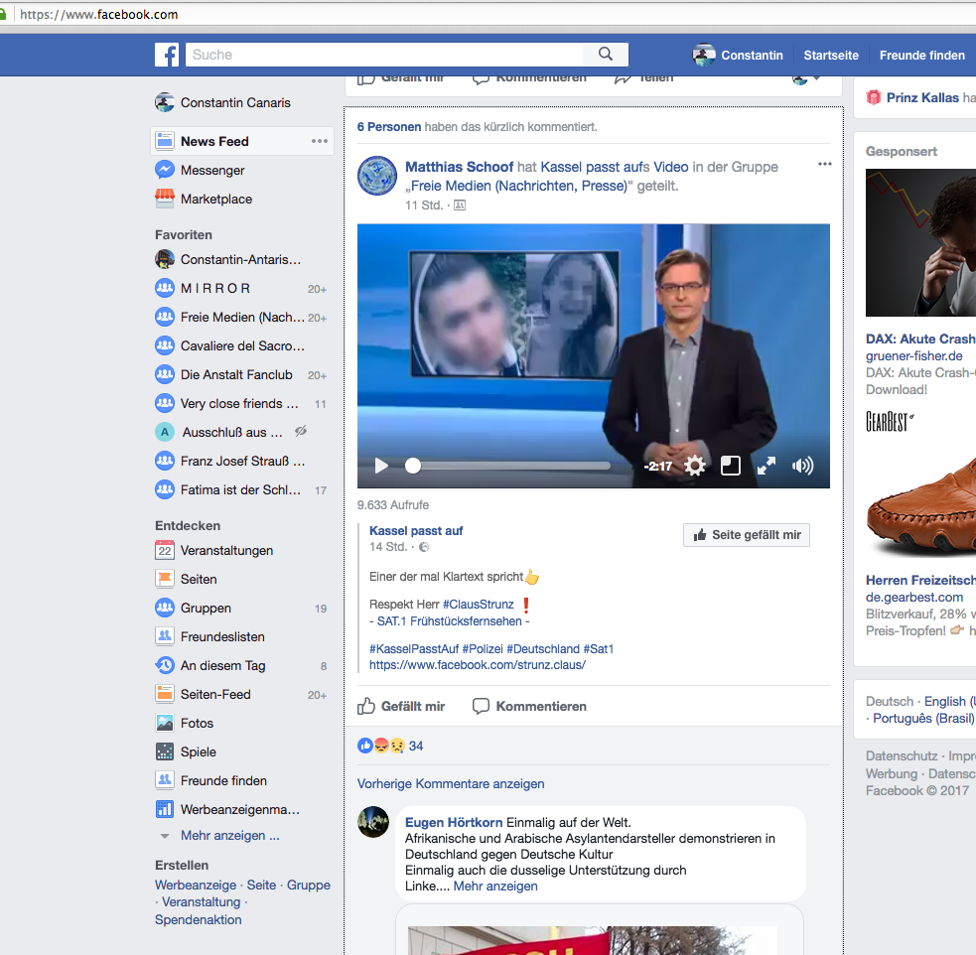Open Startseite in the top bar
The width and height of the screenshot is (976, 955).
point(831,55)
